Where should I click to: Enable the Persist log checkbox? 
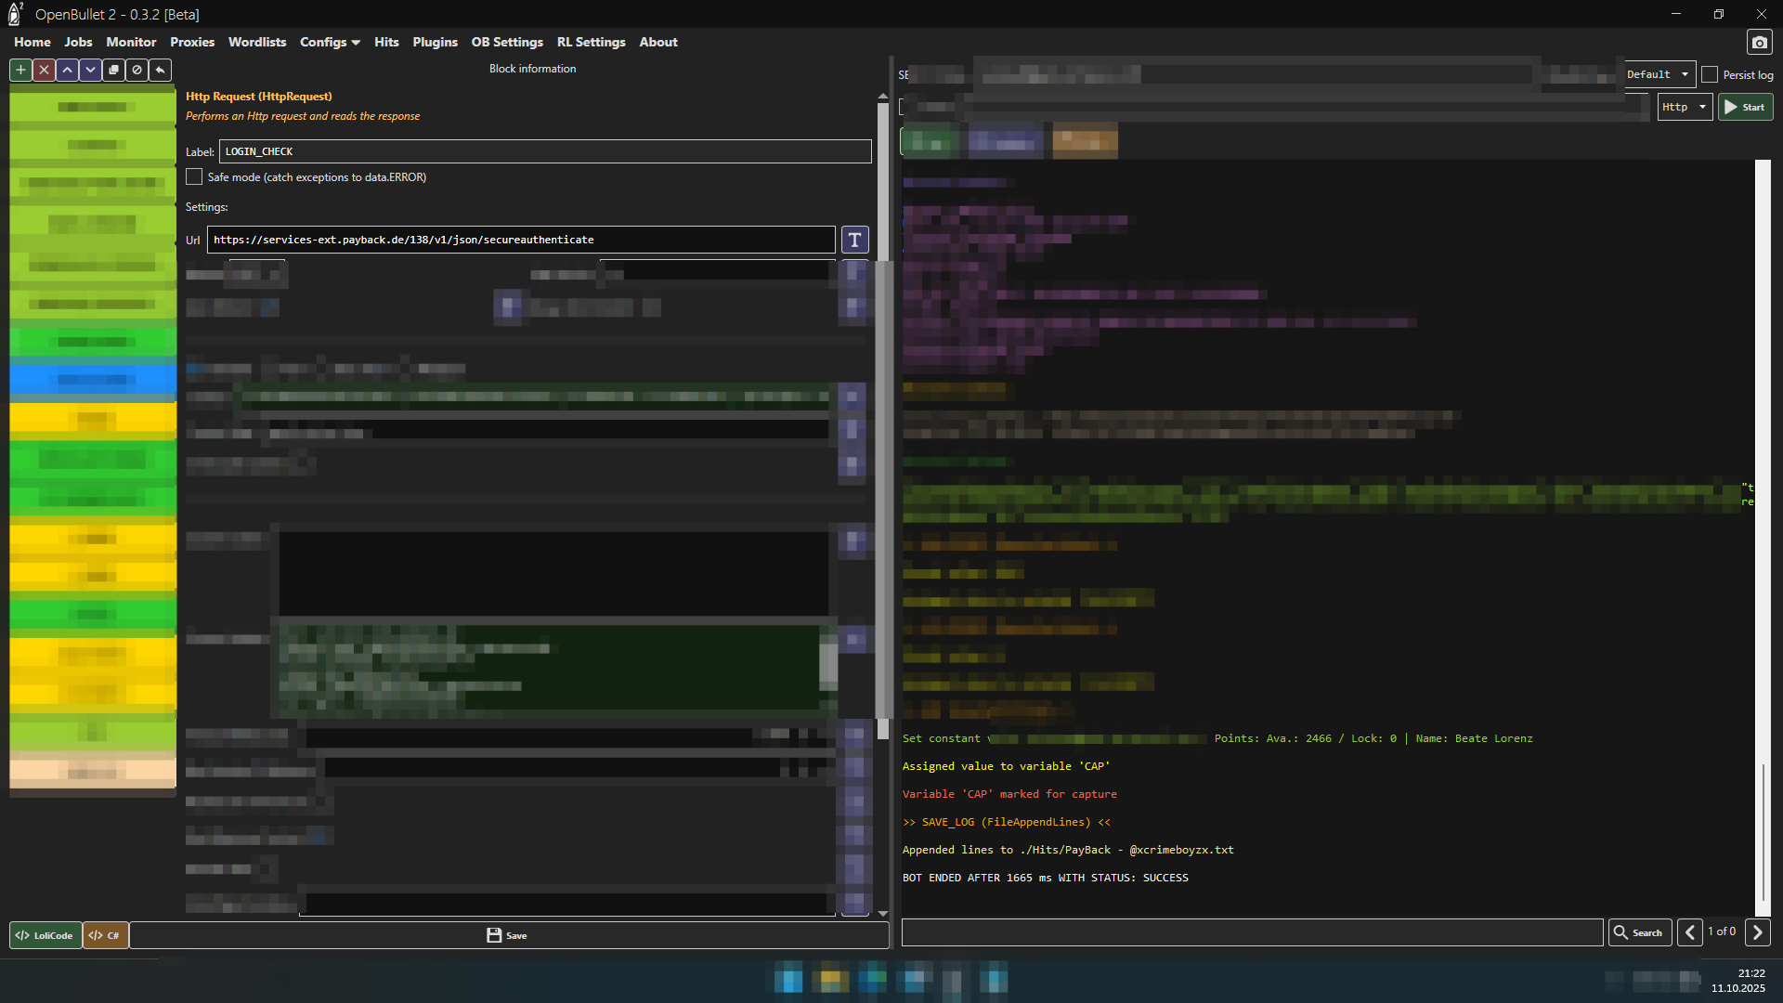point(1710,75)
